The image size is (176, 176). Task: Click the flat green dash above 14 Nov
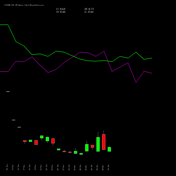coord(19,127)
